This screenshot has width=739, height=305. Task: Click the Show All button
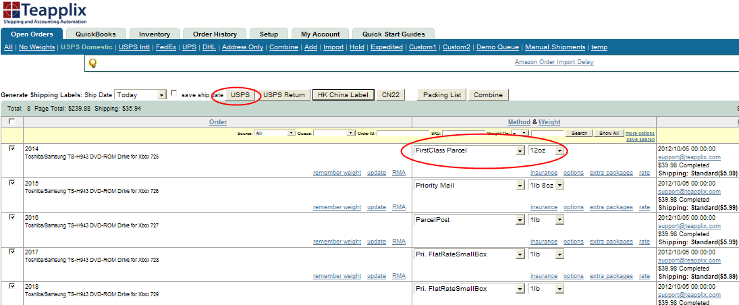[x=609, y=134]
